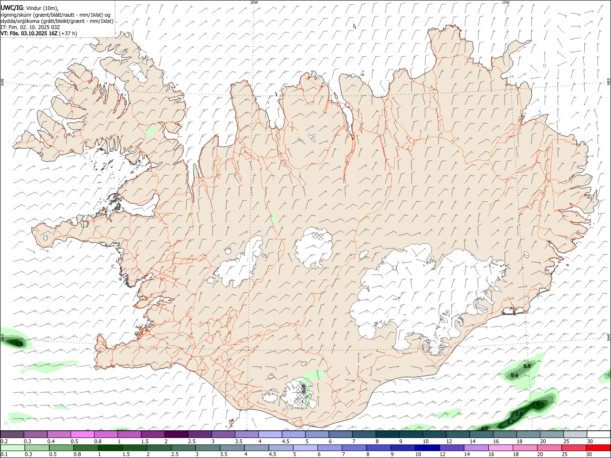Click the 'IT: Fim. 02. 10. 2025 03Z' line
Viewport: 611px width, 458px height.
pyautogui.click(x=30, y=27)
